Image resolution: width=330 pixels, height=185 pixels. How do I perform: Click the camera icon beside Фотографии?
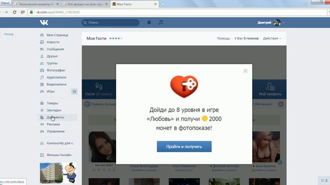point(42,70)
